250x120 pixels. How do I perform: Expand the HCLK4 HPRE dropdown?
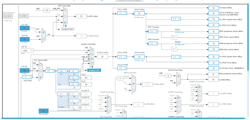[122, 68]
